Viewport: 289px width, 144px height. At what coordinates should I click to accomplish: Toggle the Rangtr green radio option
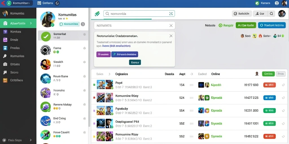220,25
